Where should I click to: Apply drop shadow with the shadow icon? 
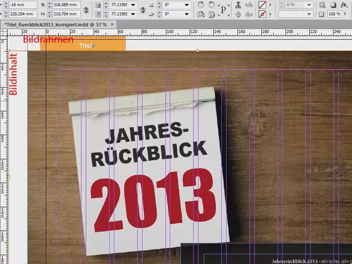333,5
